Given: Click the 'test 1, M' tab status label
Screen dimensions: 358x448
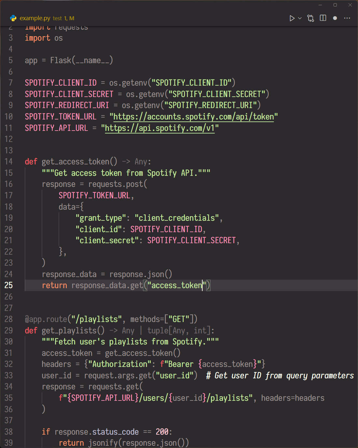Looking at the screenshot, I should pyautogui.click(x=64, y=19).
